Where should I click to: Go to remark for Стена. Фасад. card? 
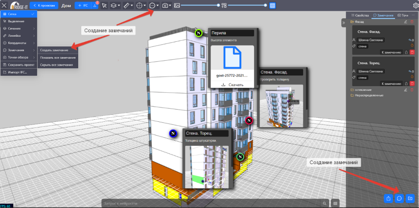point(390,53)
